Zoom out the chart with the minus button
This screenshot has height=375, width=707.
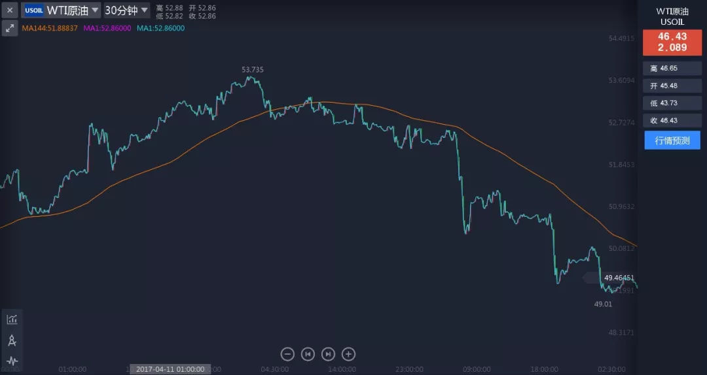[x=287, y=354]
